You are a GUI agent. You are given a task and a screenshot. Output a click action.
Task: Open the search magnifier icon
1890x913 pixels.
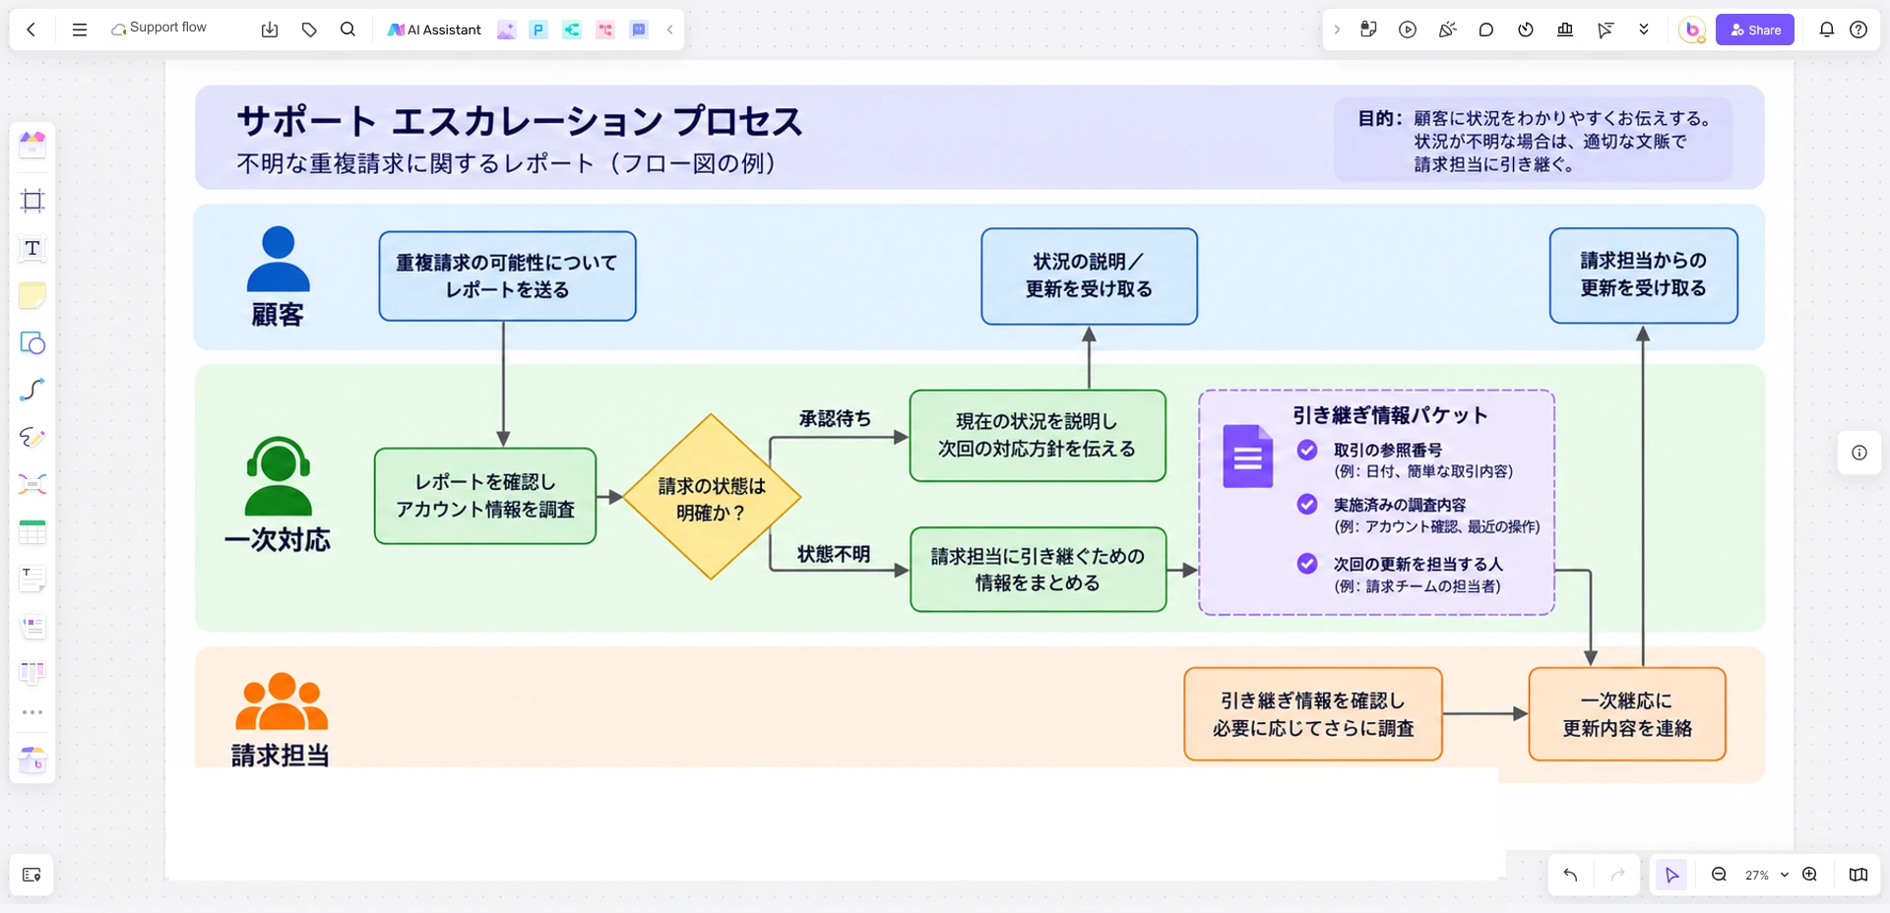(x=347, y=30)
